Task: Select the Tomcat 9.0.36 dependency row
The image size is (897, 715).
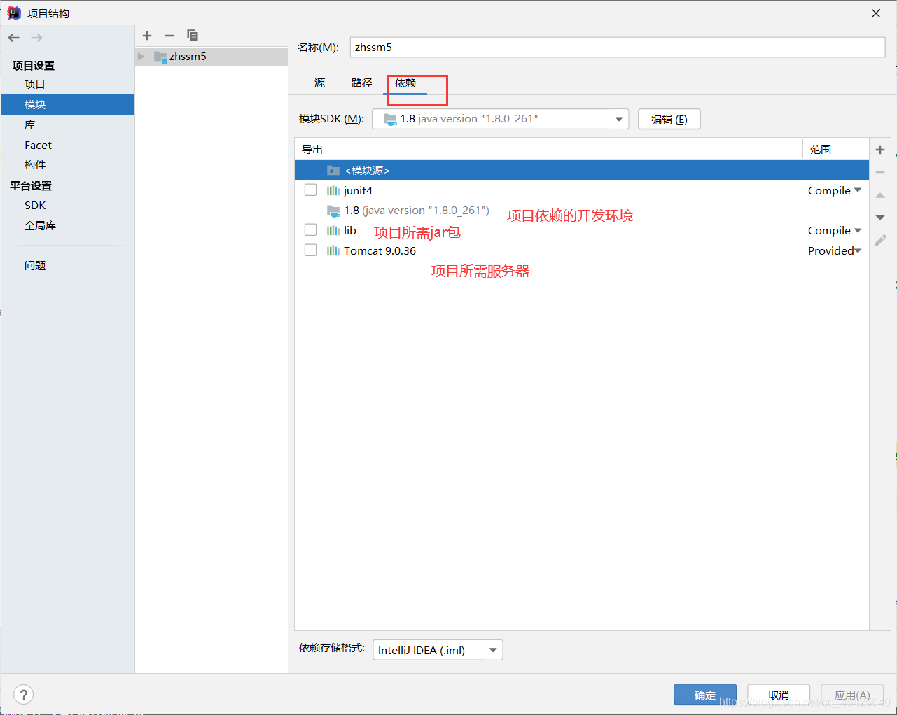Action: click(x=582, y=250)
